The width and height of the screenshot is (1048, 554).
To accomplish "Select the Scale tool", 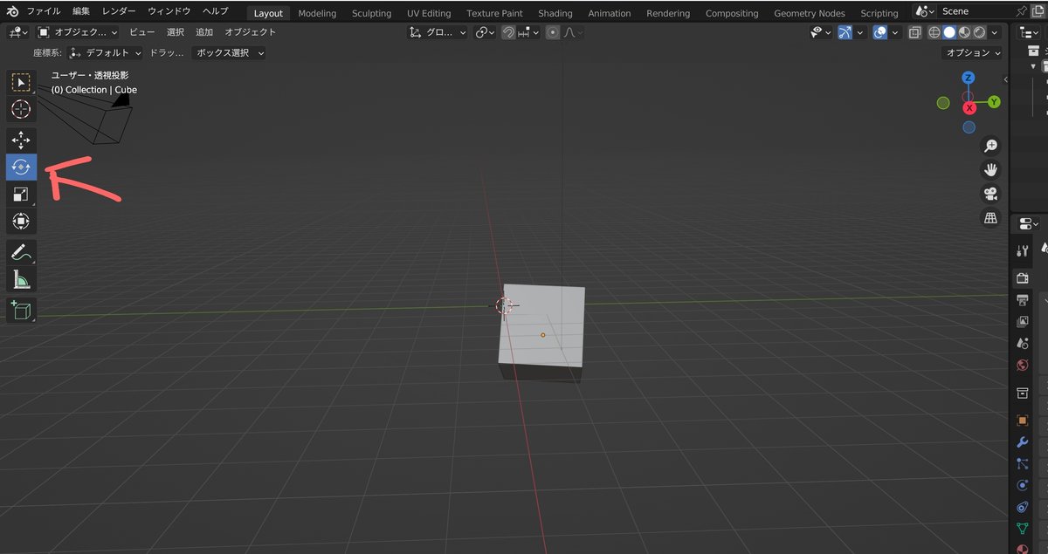I will coord(21,194).
